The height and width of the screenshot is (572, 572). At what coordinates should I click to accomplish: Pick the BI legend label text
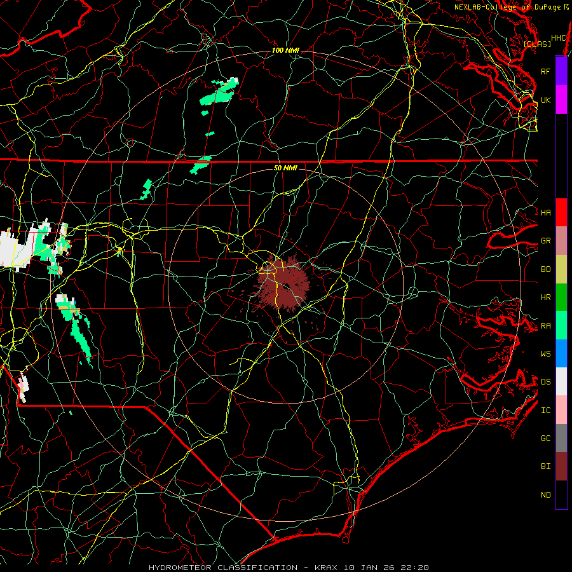click(546, 466)
